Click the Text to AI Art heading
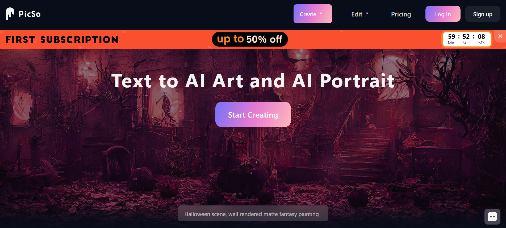This screenshot has height=228, width=506. (x=253, y=81)
